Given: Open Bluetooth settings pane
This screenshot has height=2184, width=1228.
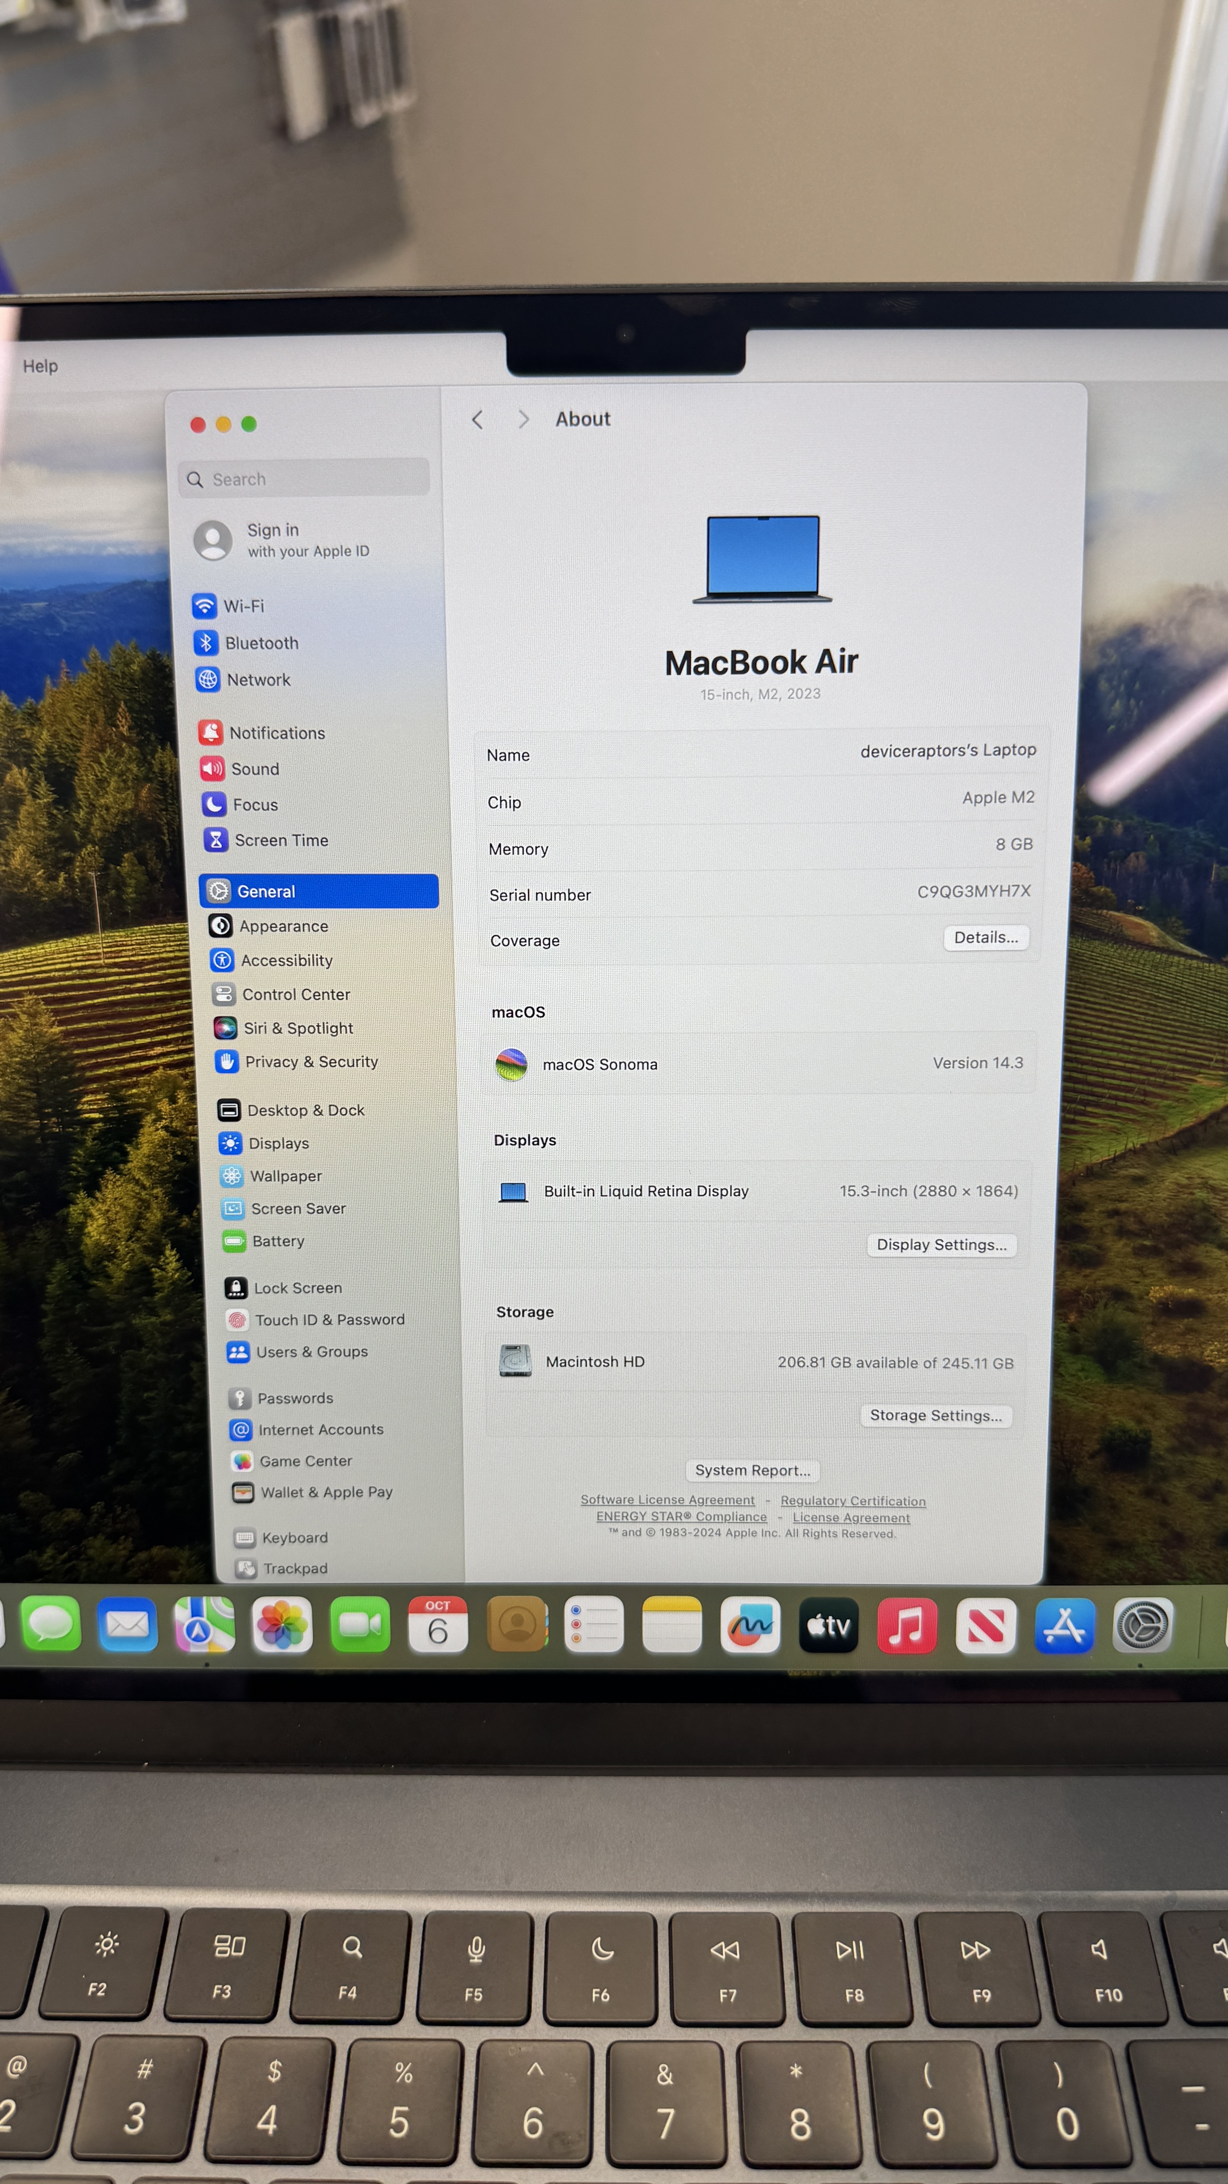Looking at the screenshot, I should (x=261, y=643).
